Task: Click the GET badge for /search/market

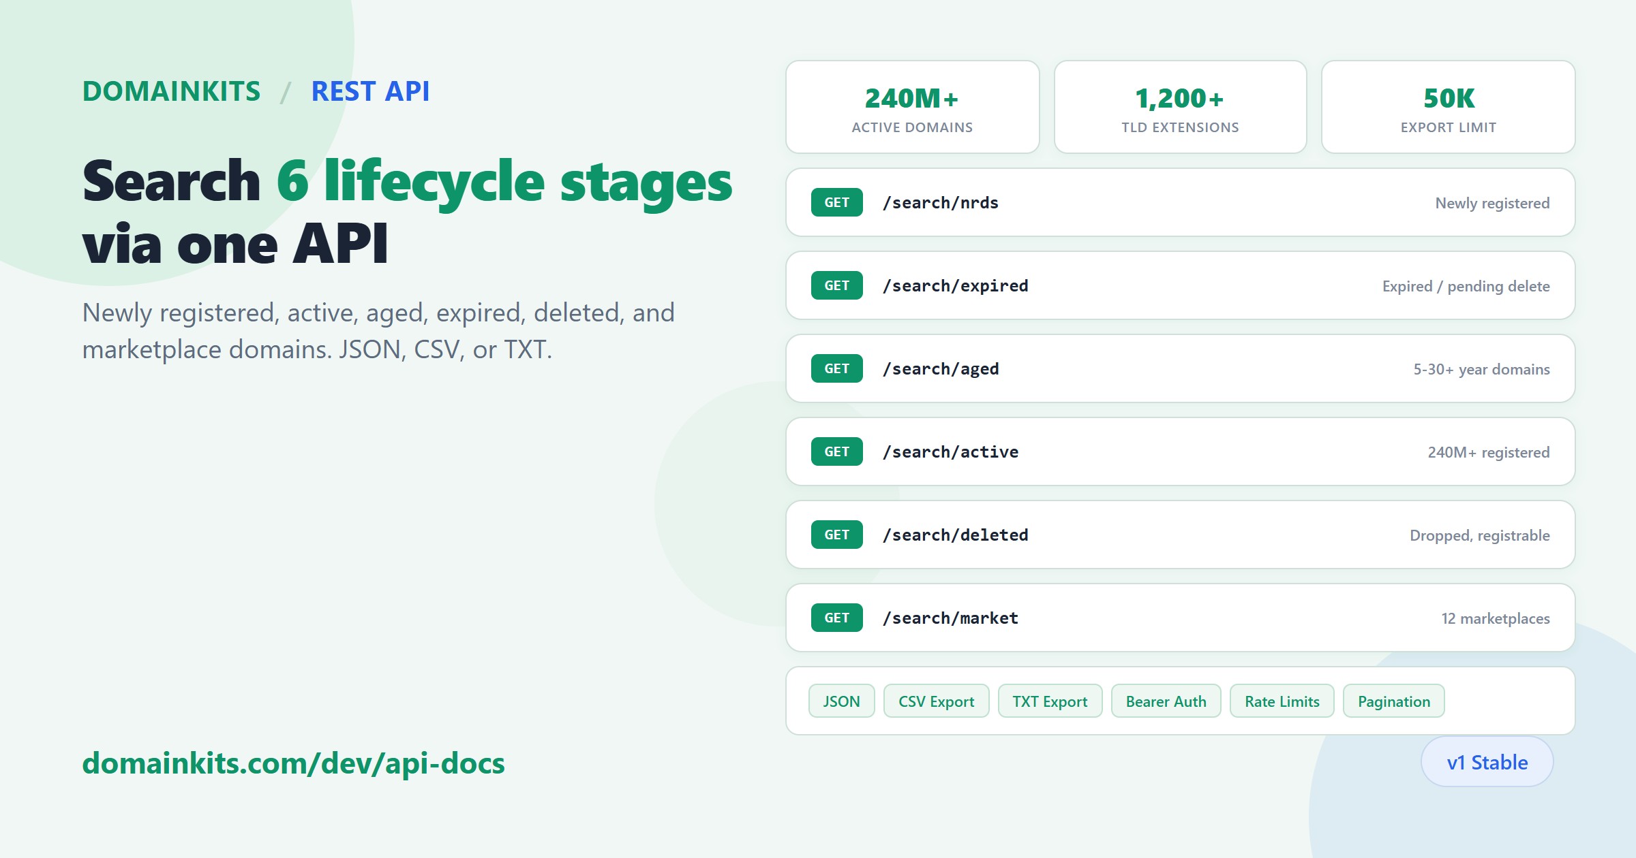Action: pos(836,618)
